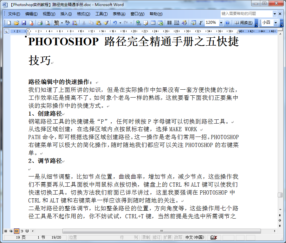Expand the Redo history dropdown

(x=131, y=23)
